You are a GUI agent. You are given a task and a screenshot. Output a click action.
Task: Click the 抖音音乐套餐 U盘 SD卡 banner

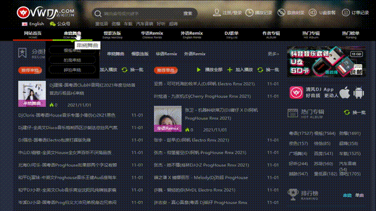pos(327,62)
